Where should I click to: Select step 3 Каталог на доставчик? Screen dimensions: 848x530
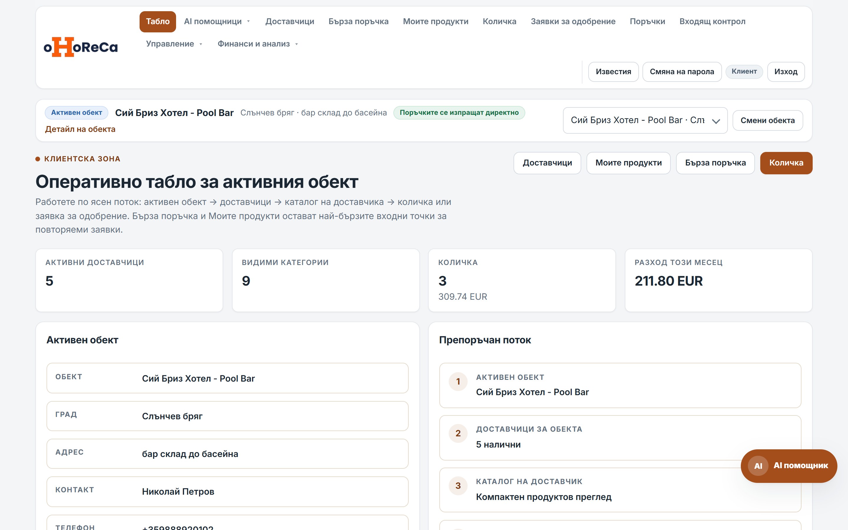coord(620,490)
